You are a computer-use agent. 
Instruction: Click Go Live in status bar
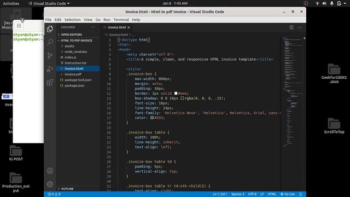(288, 194)
